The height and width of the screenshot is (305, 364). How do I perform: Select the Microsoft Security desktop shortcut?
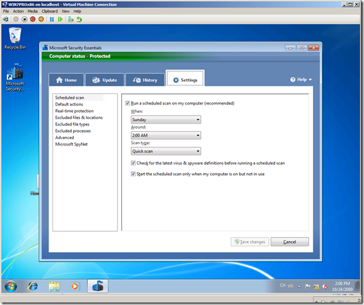(x=15, y=78)
